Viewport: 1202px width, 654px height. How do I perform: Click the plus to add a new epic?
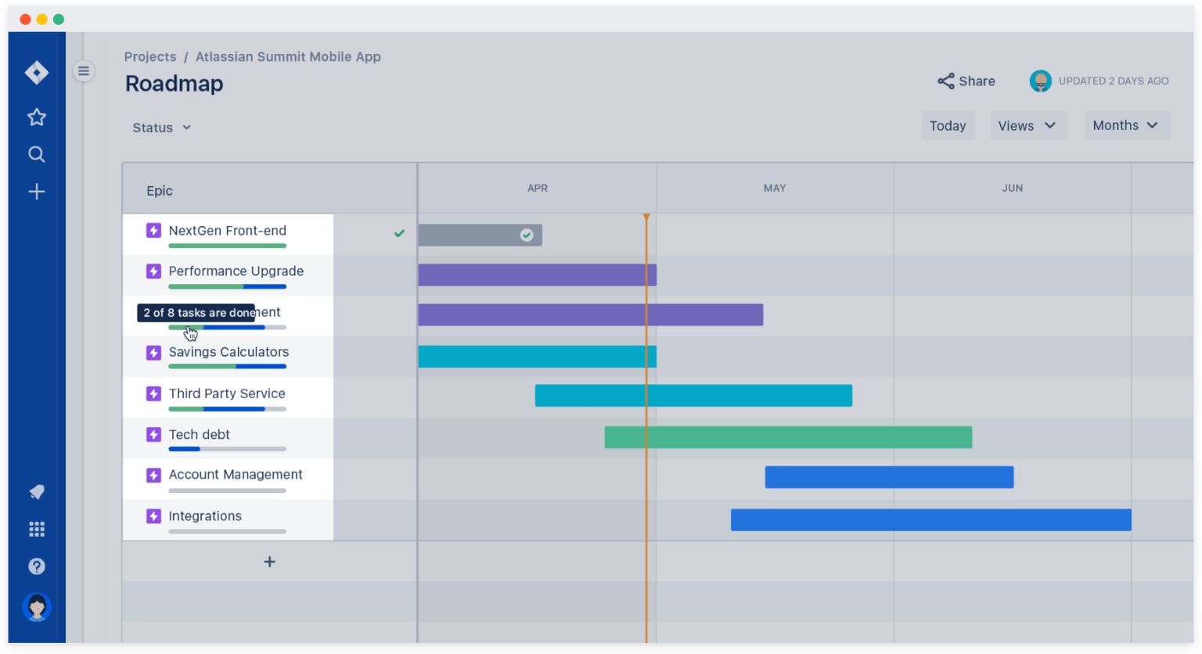269,561
